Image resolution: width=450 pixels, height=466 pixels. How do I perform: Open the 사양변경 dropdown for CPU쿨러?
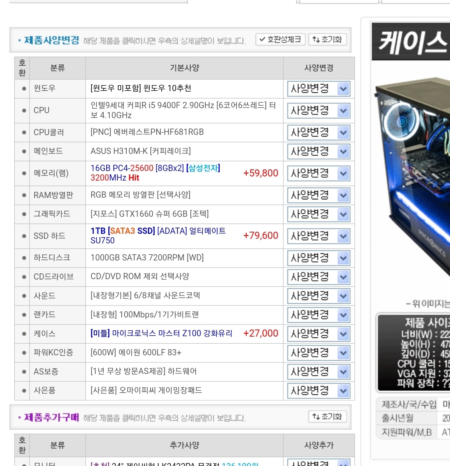click(x=318, y=133)
